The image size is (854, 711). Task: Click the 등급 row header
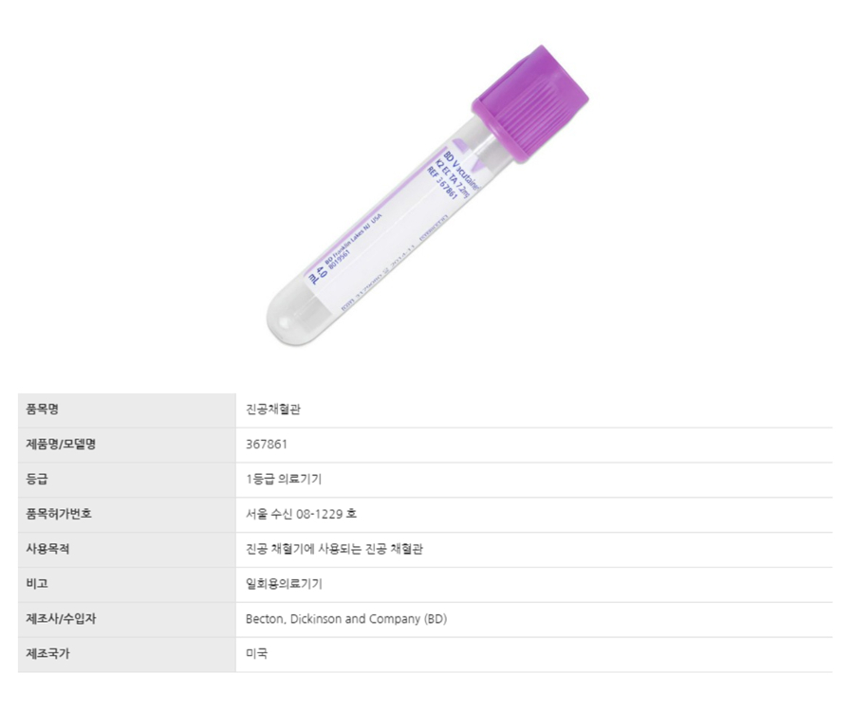37,479
